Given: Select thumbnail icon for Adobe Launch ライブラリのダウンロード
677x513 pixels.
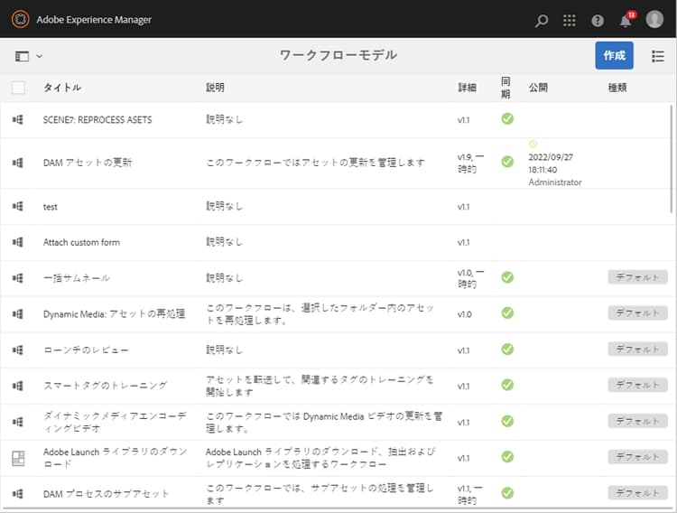Looking at the screenshot, I should (18, 458).
